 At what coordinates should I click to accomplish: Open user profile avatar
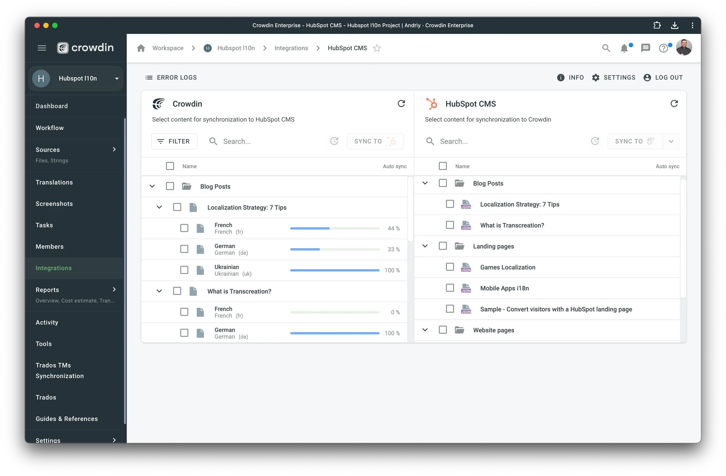click(x=684, y=47)
